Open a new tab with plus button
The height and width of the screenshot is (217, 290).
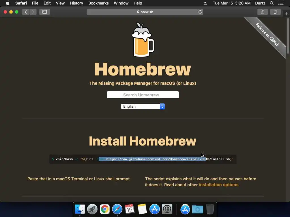[286, 14]
